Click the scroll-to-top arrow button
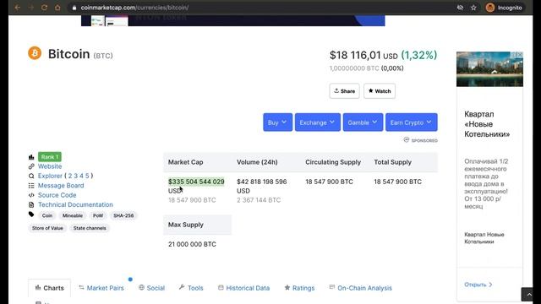Viewport: 541px width, 304px height. pos(529,295)
